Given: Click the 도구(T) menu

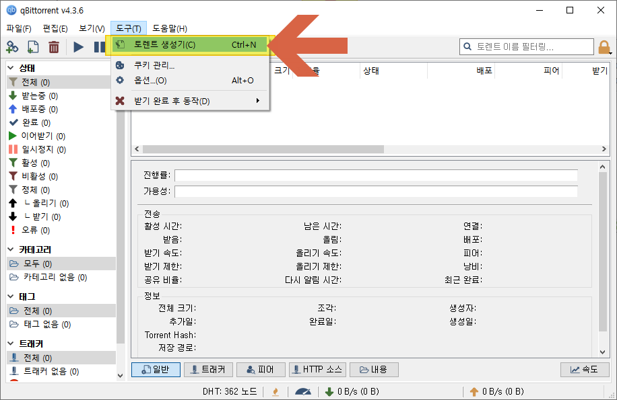Looking at the screenshot, I should pyautogui.click(x=129, y=29).
